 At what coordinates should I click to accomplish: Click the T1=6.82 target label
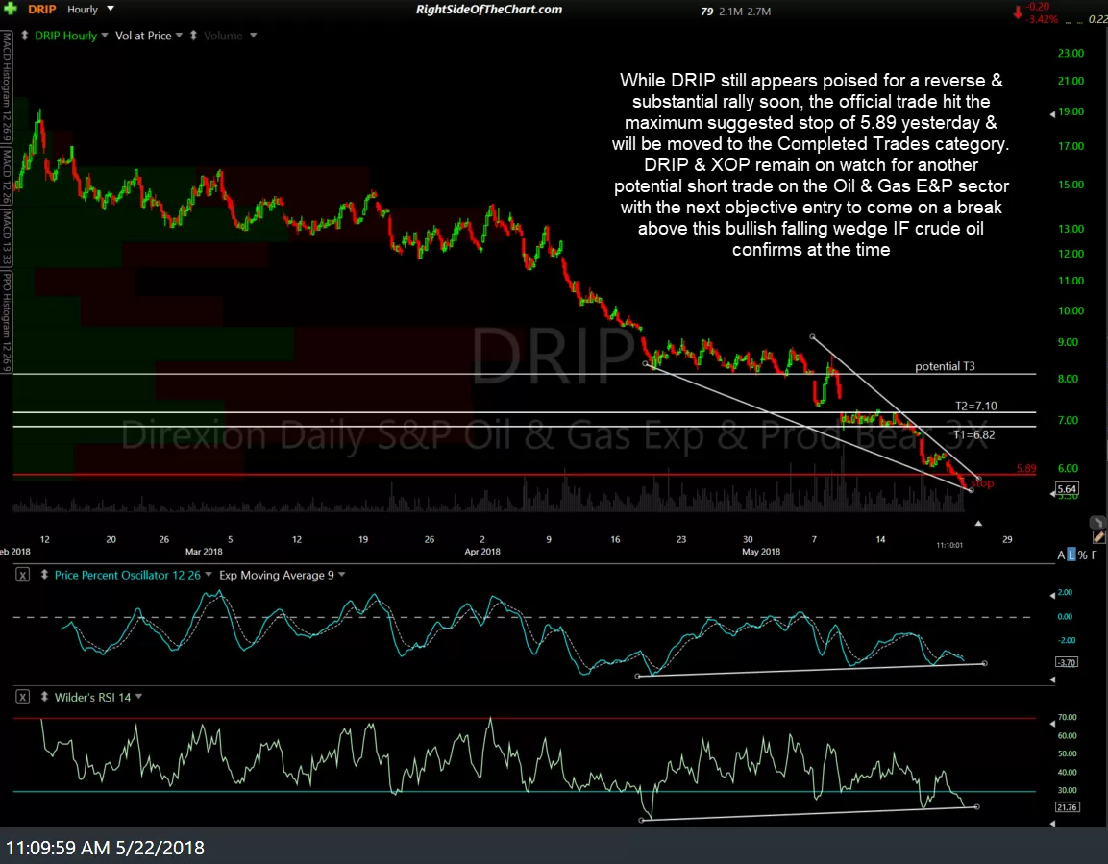[x=973, y=434]
